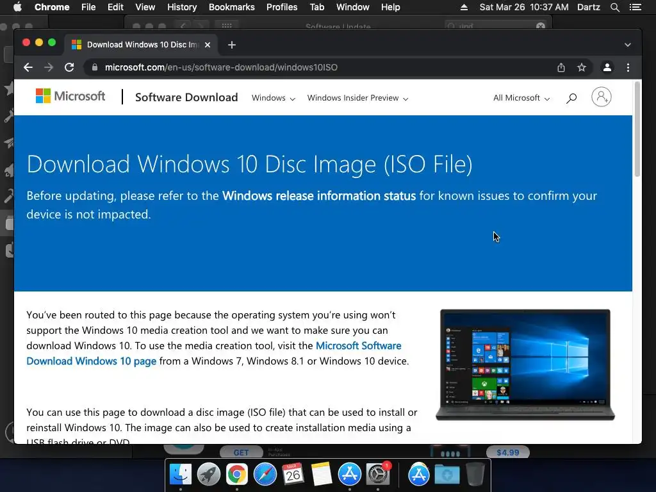Image resolution: width=656 pixels, height=492 pixels.
Task: Expand the tab search chevron
Action: tap(628, 45)
